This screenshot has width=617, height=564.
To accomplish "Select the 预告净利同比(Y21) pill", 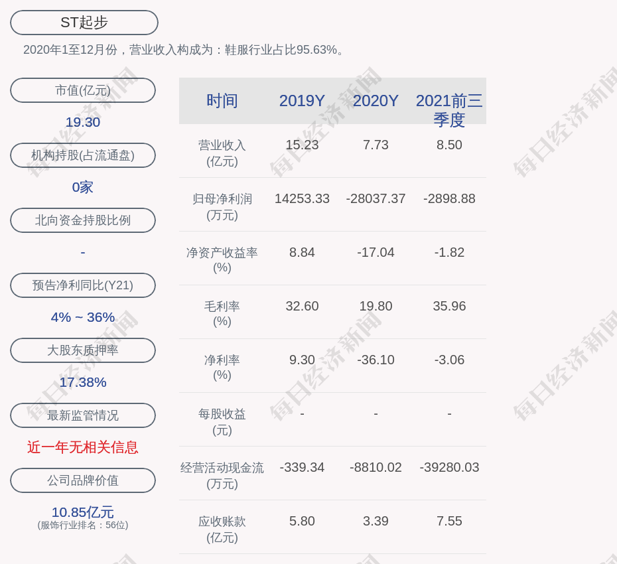I will tap(83, 285).
